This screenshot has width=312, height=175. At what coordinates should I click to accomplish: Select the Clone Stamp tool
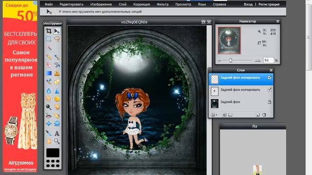[57, 73]
